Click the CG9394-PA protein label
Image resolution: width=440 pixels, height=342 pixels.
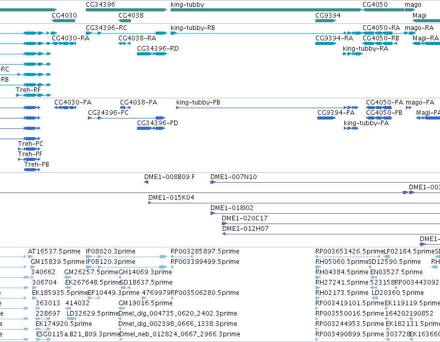pyautogui.click(x=336, y=113)
